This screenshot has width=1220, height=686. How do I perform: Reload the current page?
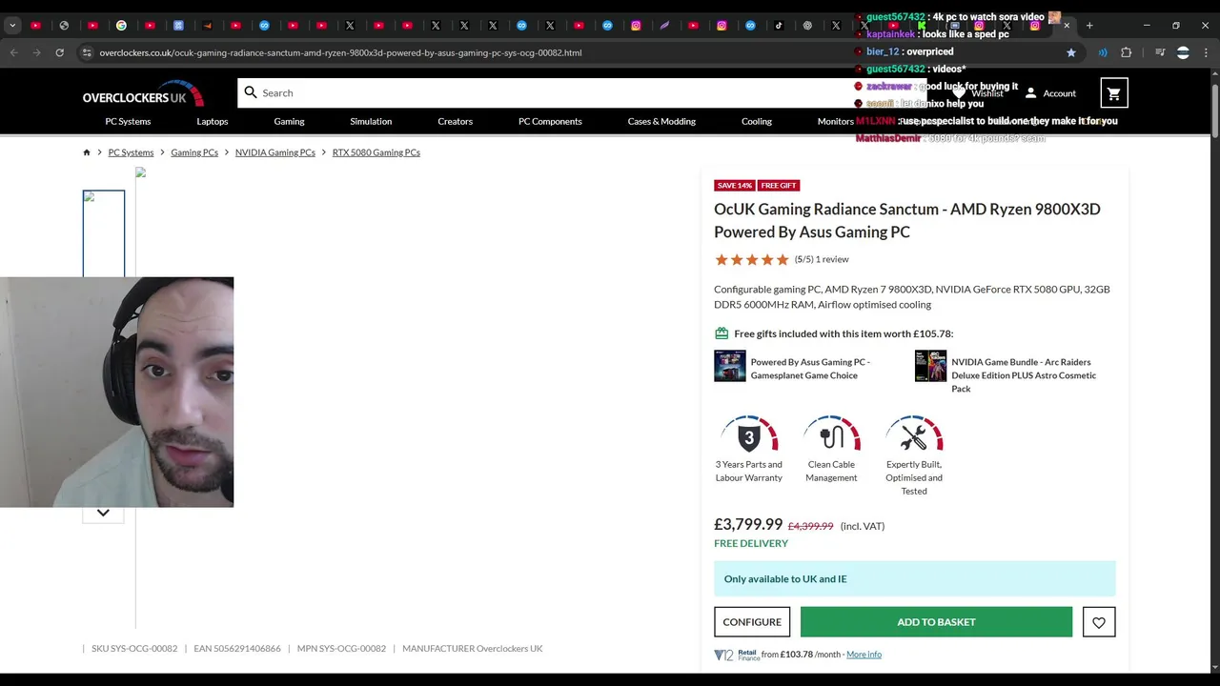click(x=59, y=52)
